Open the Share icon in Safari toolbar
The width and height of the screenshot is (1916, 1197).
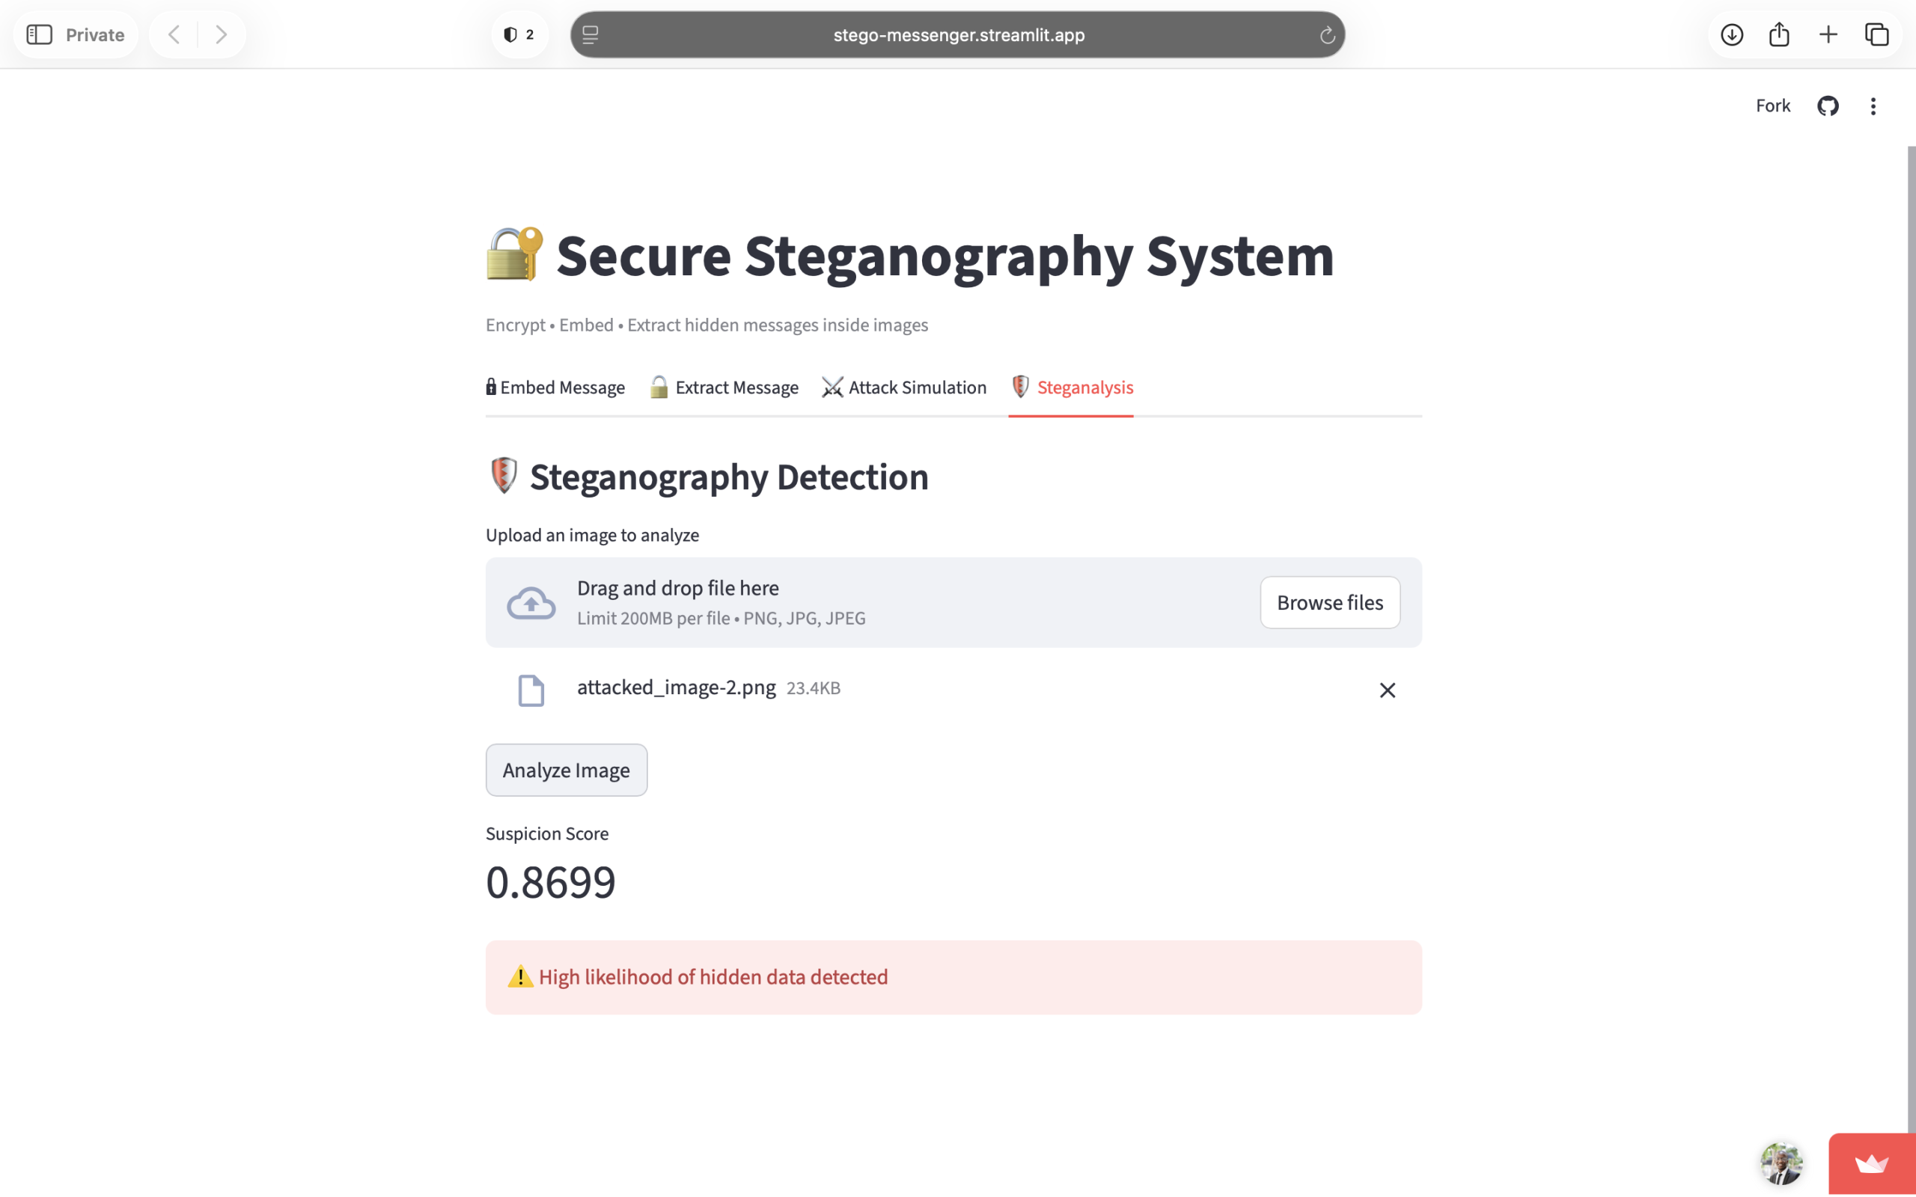coord(1779,34)
